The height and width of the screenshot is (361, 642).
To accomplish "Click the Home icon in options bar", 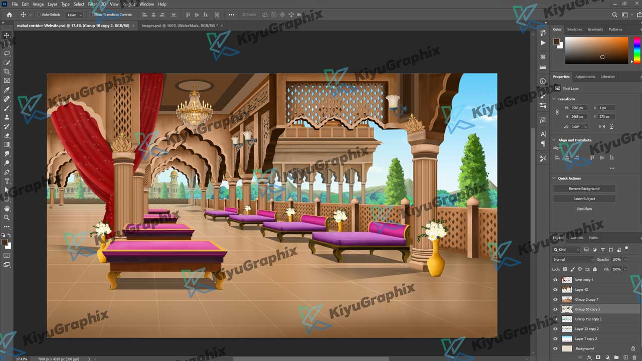I will pyautogui.click(x=9, y=15).
